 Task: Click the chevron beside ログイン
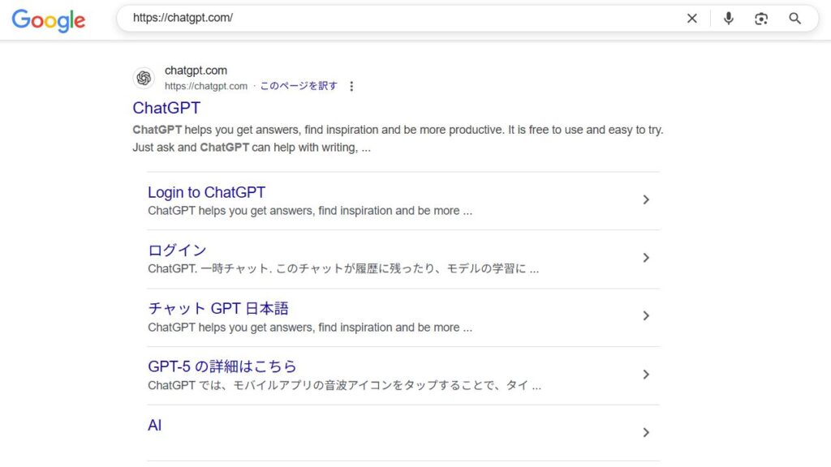(x=645, y=258)
